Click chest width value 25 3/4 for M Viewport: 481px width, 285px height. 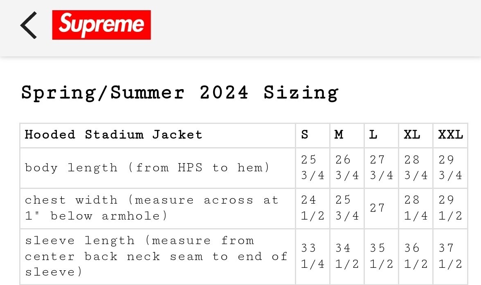[x=347, y=208]
